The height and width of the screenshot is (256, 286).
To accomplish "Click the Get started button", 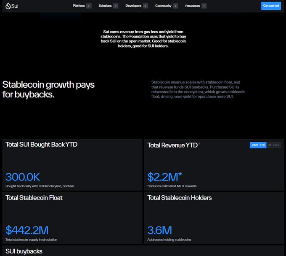I will pos(271,6).
